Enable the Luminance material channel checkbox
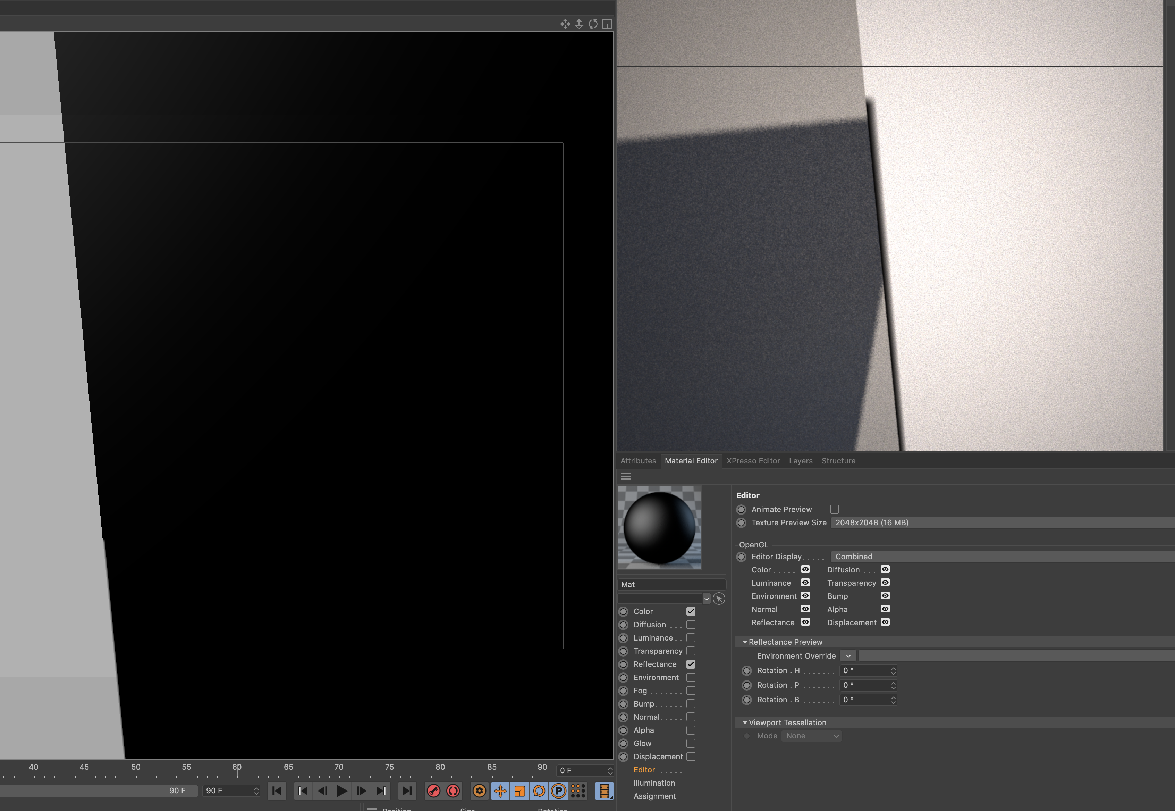Screen dimensions: 1175x811 (691, 638)
